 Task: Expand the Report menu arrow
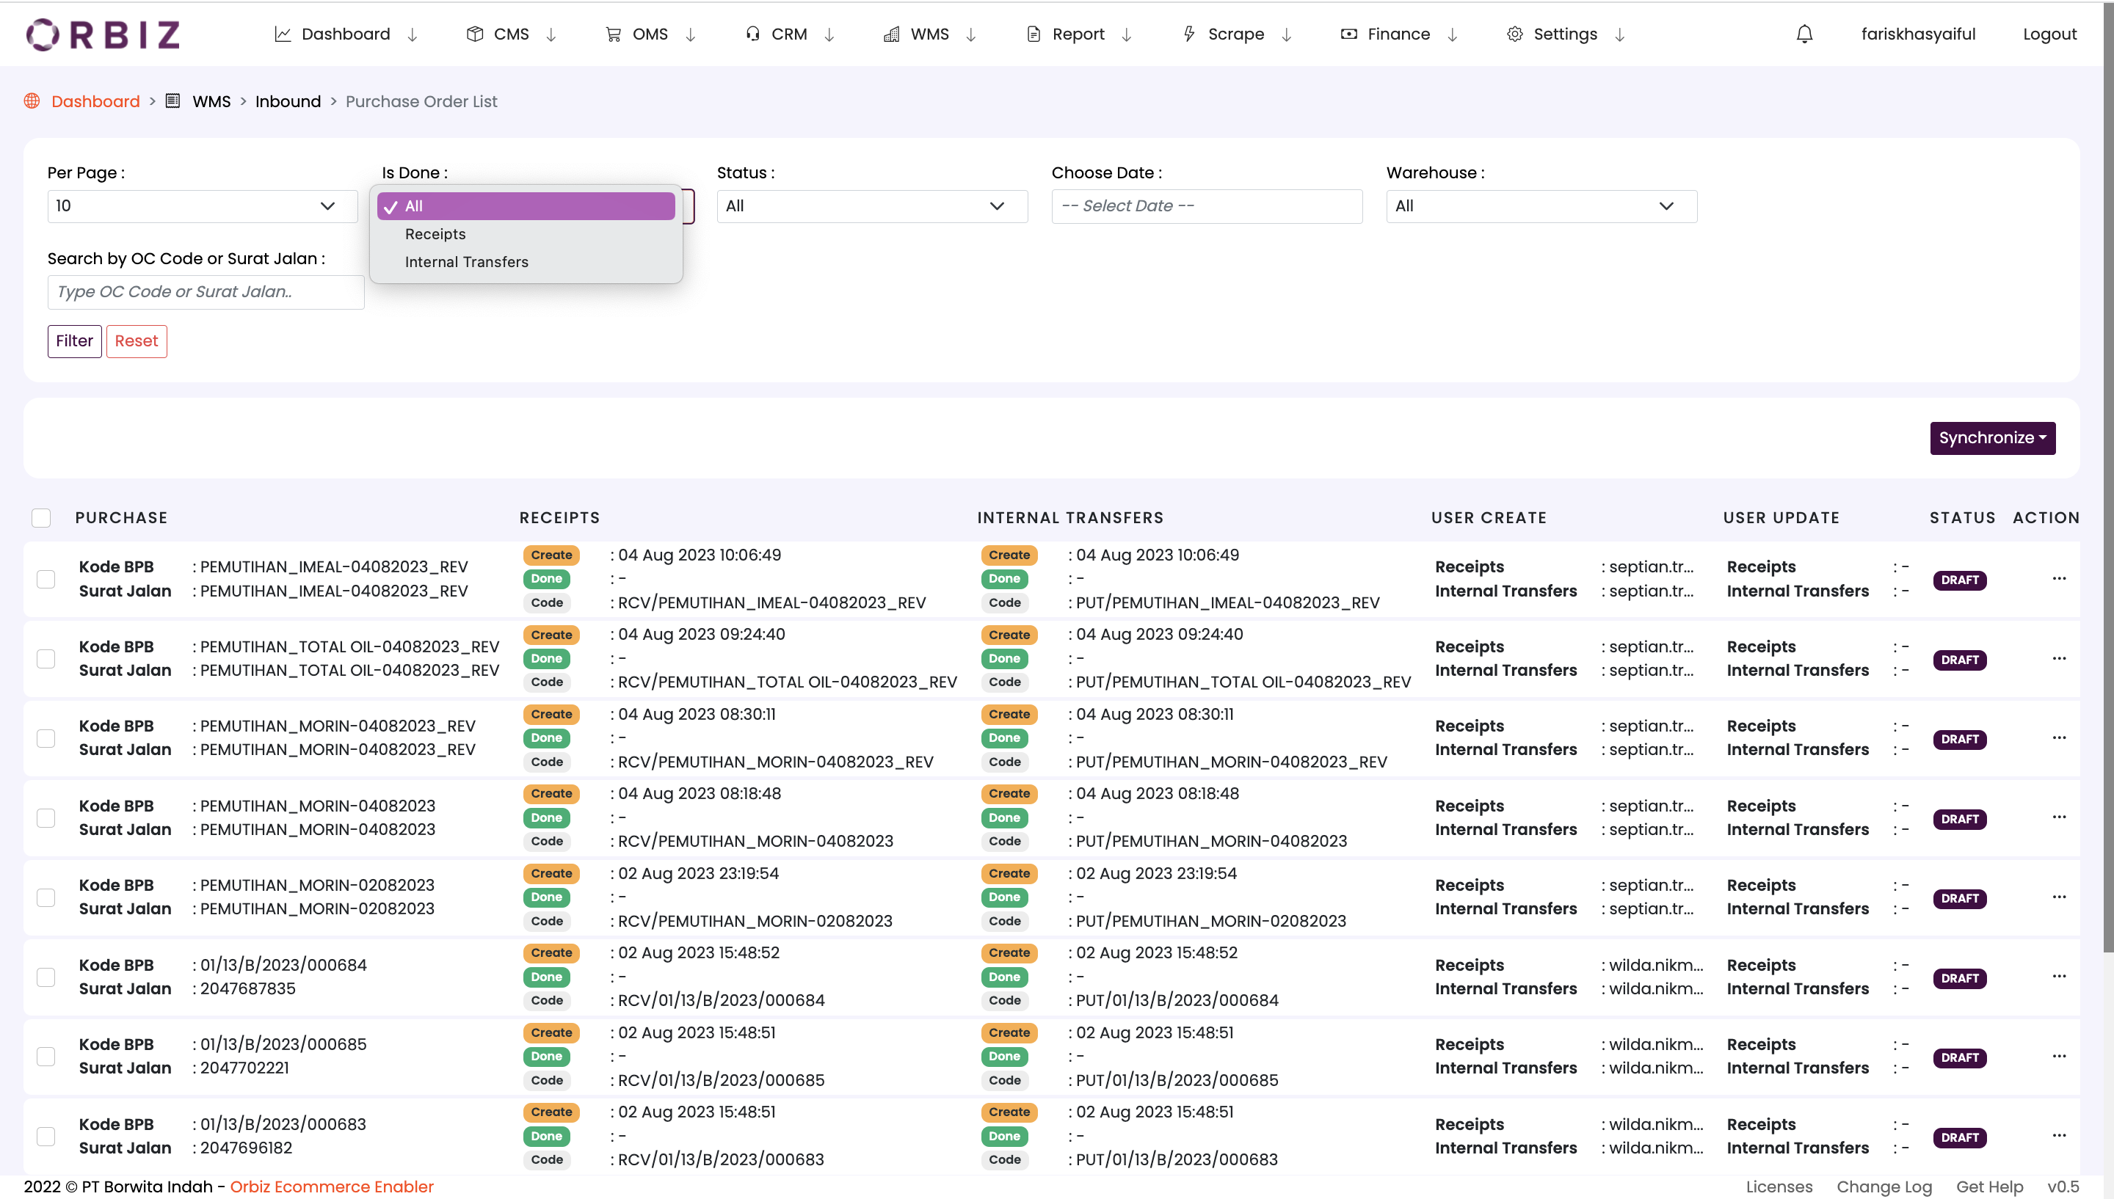point(1127,34)
